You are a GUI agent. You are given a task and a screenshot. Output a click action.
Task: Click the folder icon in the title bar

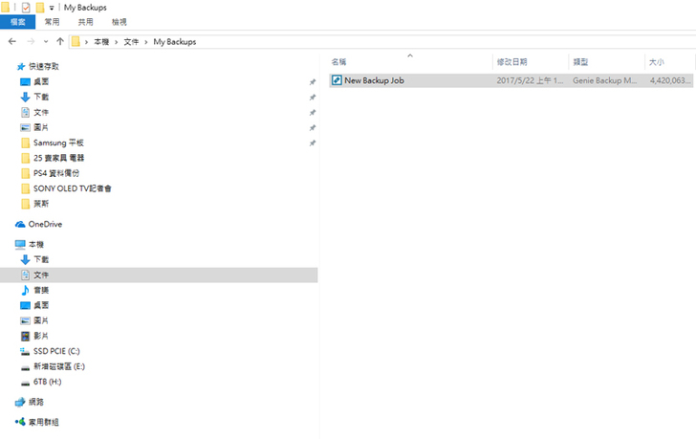[x=6, y=7]
